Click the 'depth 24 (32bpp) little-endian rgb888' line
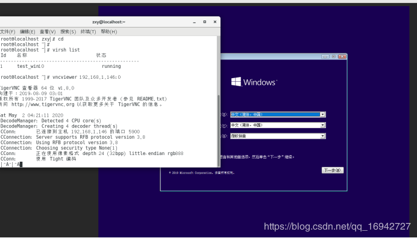The image size is (417, 238). pyautogui.click(x=133, y=153)
